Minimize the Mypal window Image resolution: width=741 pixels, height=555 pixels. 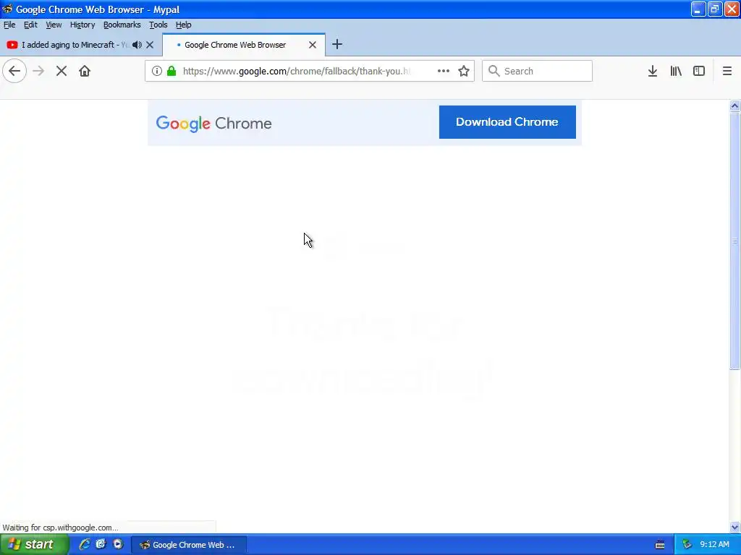(x=698, y=9)
